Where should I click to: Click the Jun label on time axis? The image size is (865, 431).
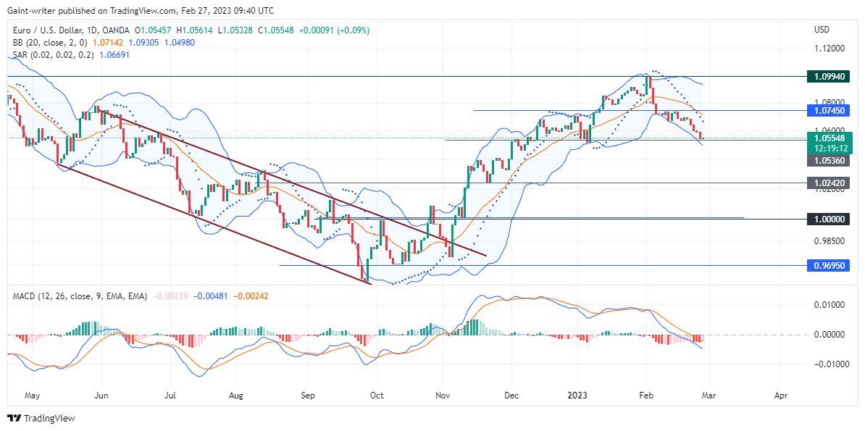pos(102,396)
